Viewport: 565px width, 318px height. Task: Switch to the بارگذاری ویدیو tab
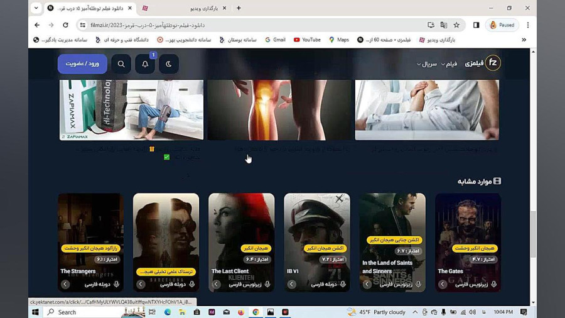click(184, 8)
